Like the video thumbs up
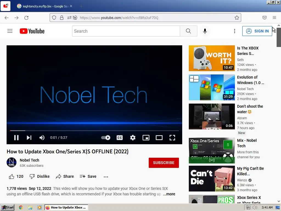This screenshot has height=211, width=281. (x=16, y=177)
